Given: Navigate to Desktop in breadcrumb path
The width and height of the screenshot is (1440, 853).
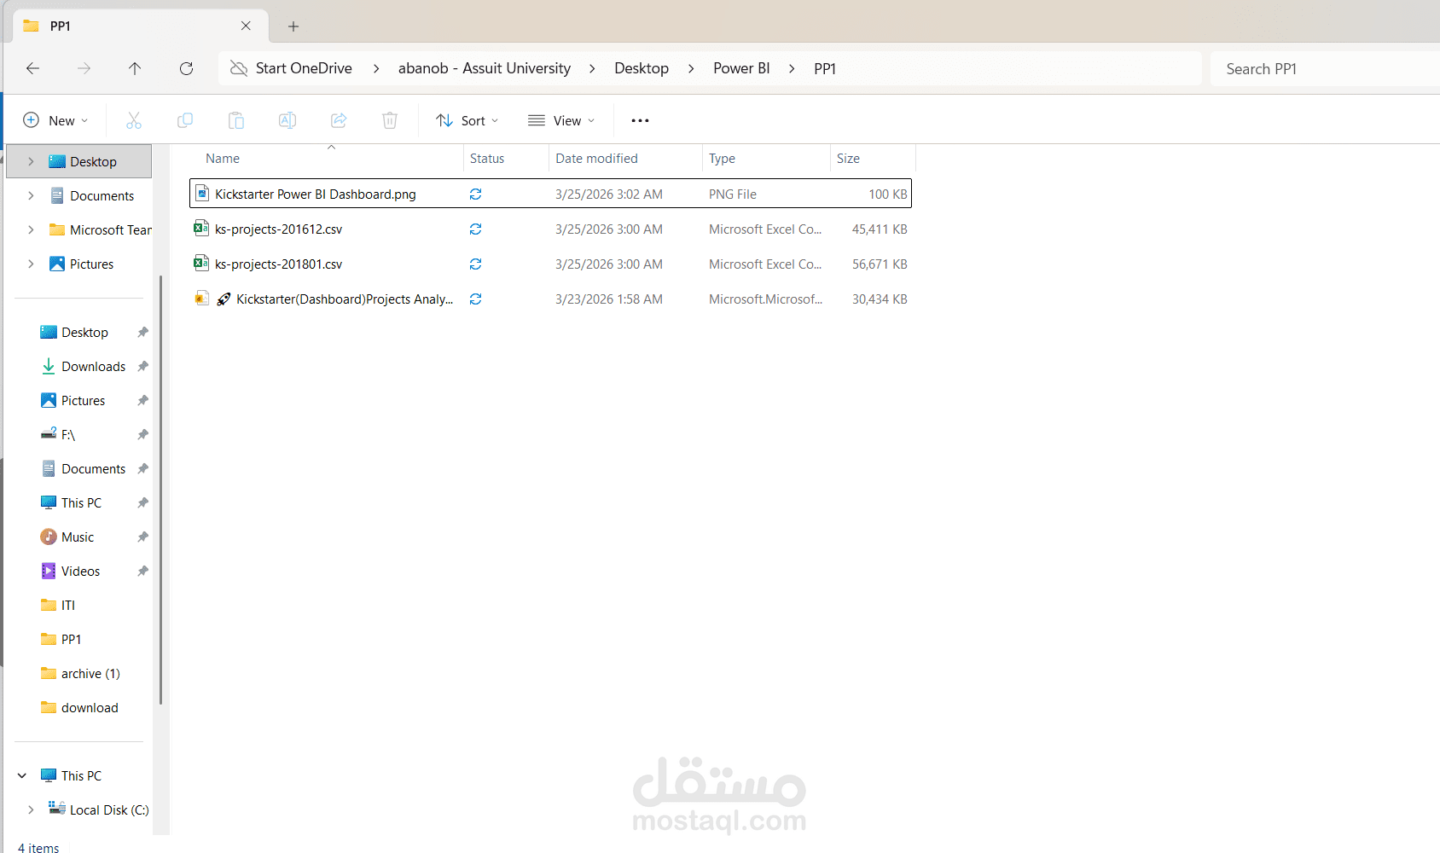Looking at the screenshot, I should pos(642,68).
